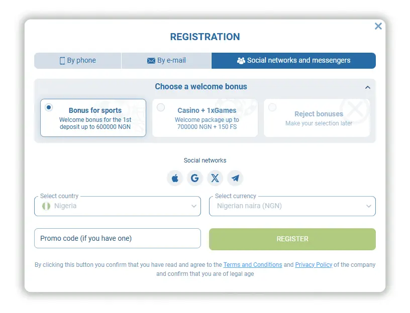Screen dimensions: 410x313
Task: Select the X social network icon
Action: [215, 178]
